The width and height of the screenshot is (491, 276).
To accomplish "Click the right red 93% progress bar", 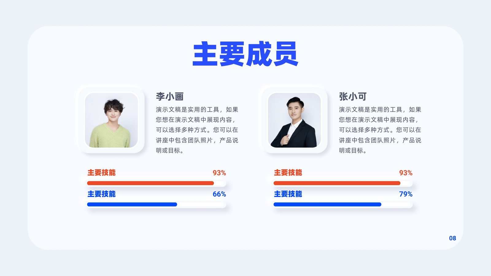I will [x=343, y=183].
